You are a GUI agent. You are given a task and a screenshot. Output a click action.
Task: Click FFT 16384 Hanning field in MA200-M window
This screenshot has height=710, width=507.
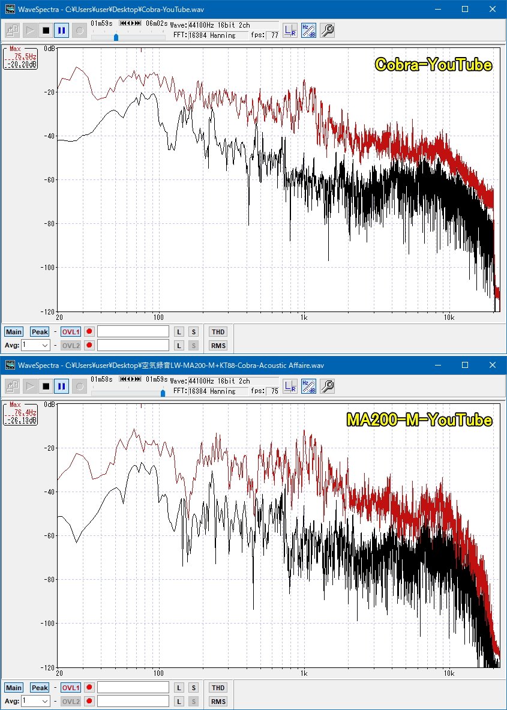pyautogui.click(x=218, y=391)
